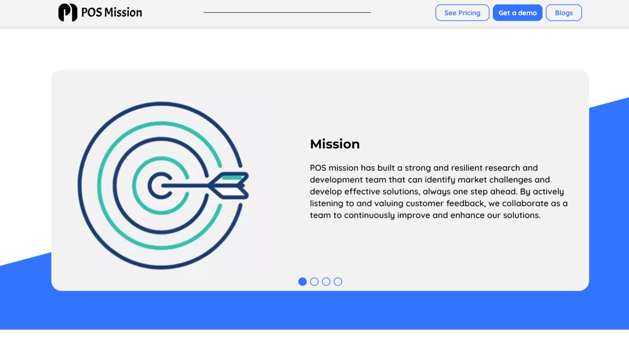Open See Pricing
This screenshot has height=361, width=629.
(x=462, y=13)
